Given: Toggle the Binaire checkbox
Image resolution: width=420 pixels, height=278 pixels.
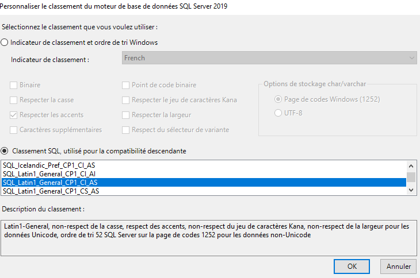Looking at the screenshot, I should 14,85.
